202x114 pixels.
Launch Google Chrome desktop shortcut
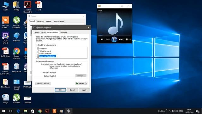[16, 54]
